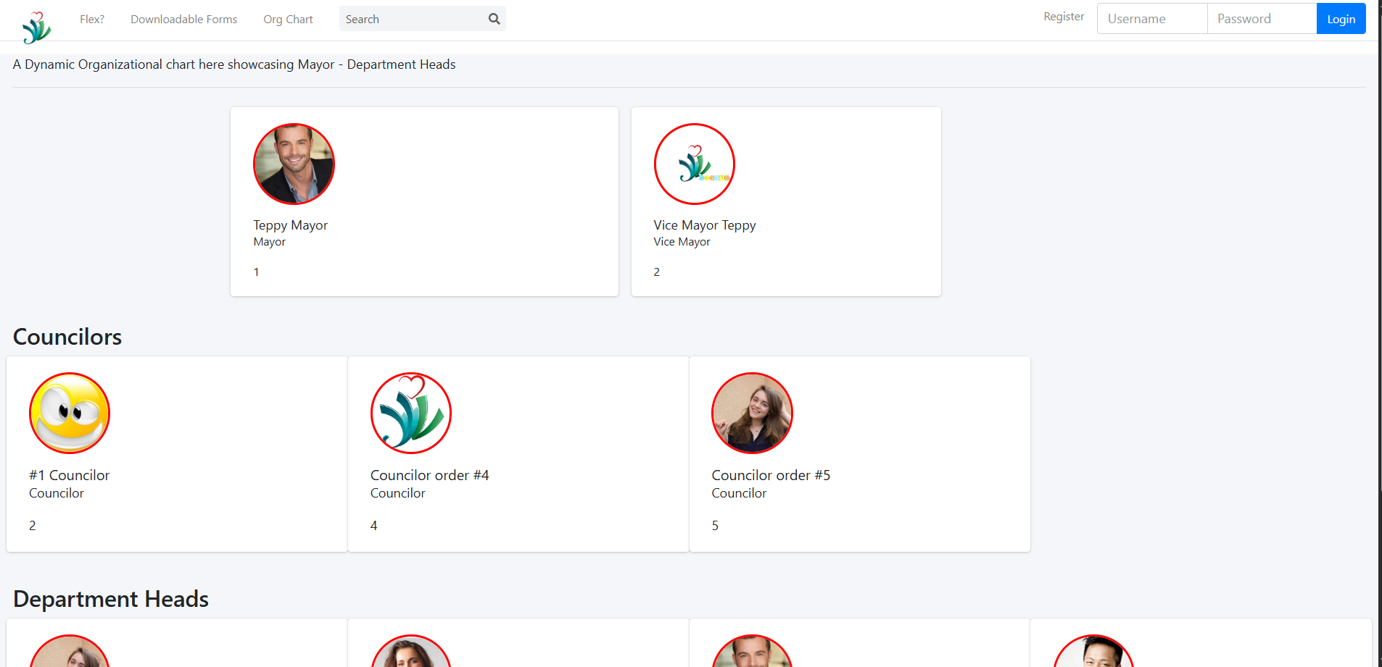Click order number 5 in Councilor #5 card
The image size is (1382, 667).
point(715,526)
